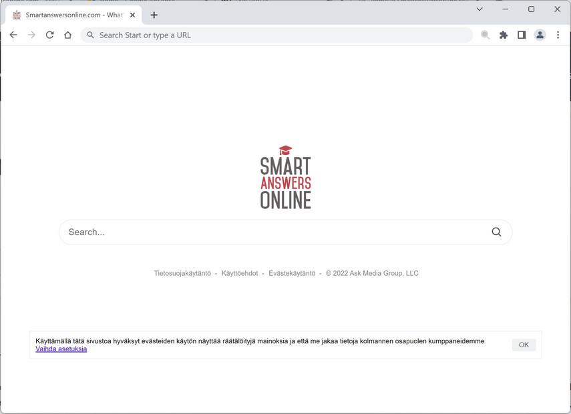
Task: Toggle the browser side panel
Action: click(x=522, y=35)
